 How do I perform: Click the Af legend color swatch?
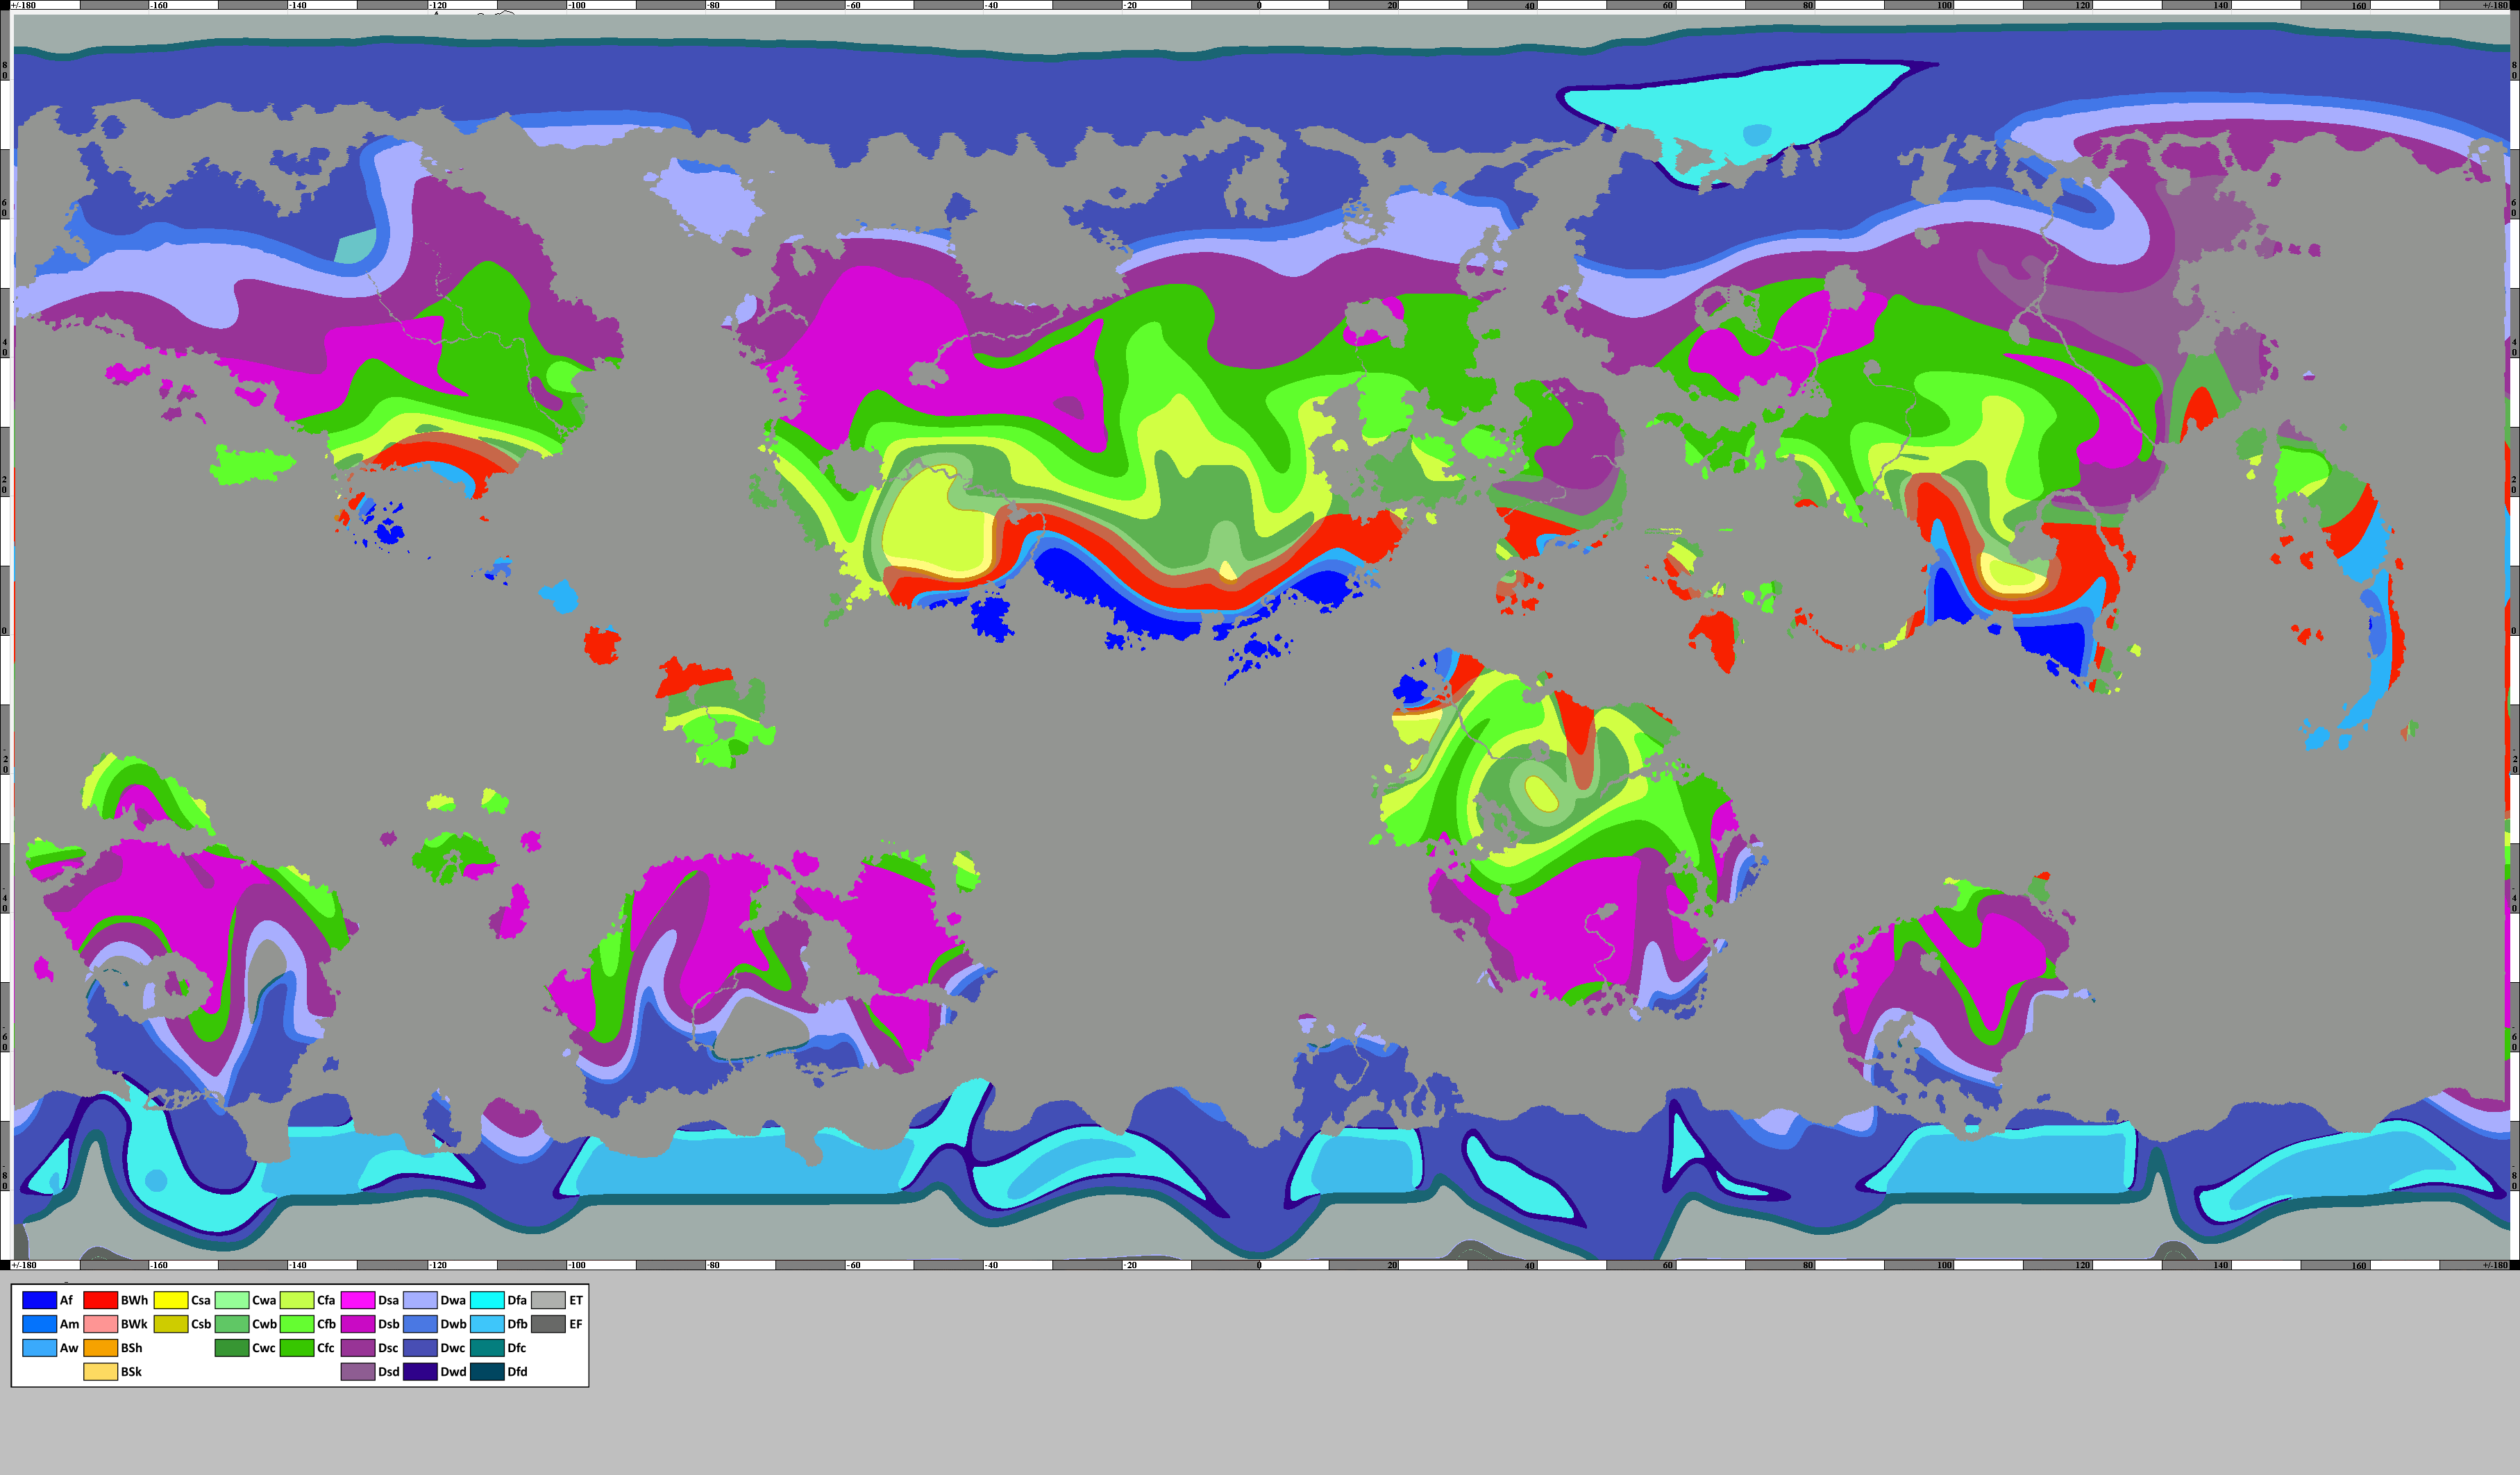coord(39,1300)
